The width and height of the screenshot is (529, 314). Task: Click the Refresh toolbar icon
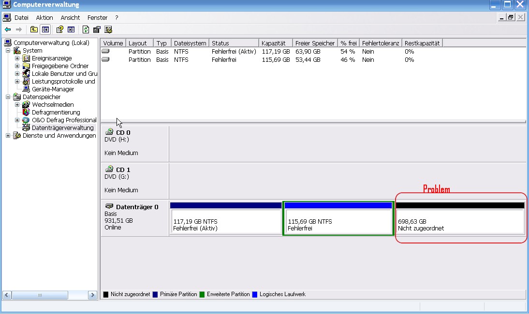pyautogui.click(x=86, y=29)
